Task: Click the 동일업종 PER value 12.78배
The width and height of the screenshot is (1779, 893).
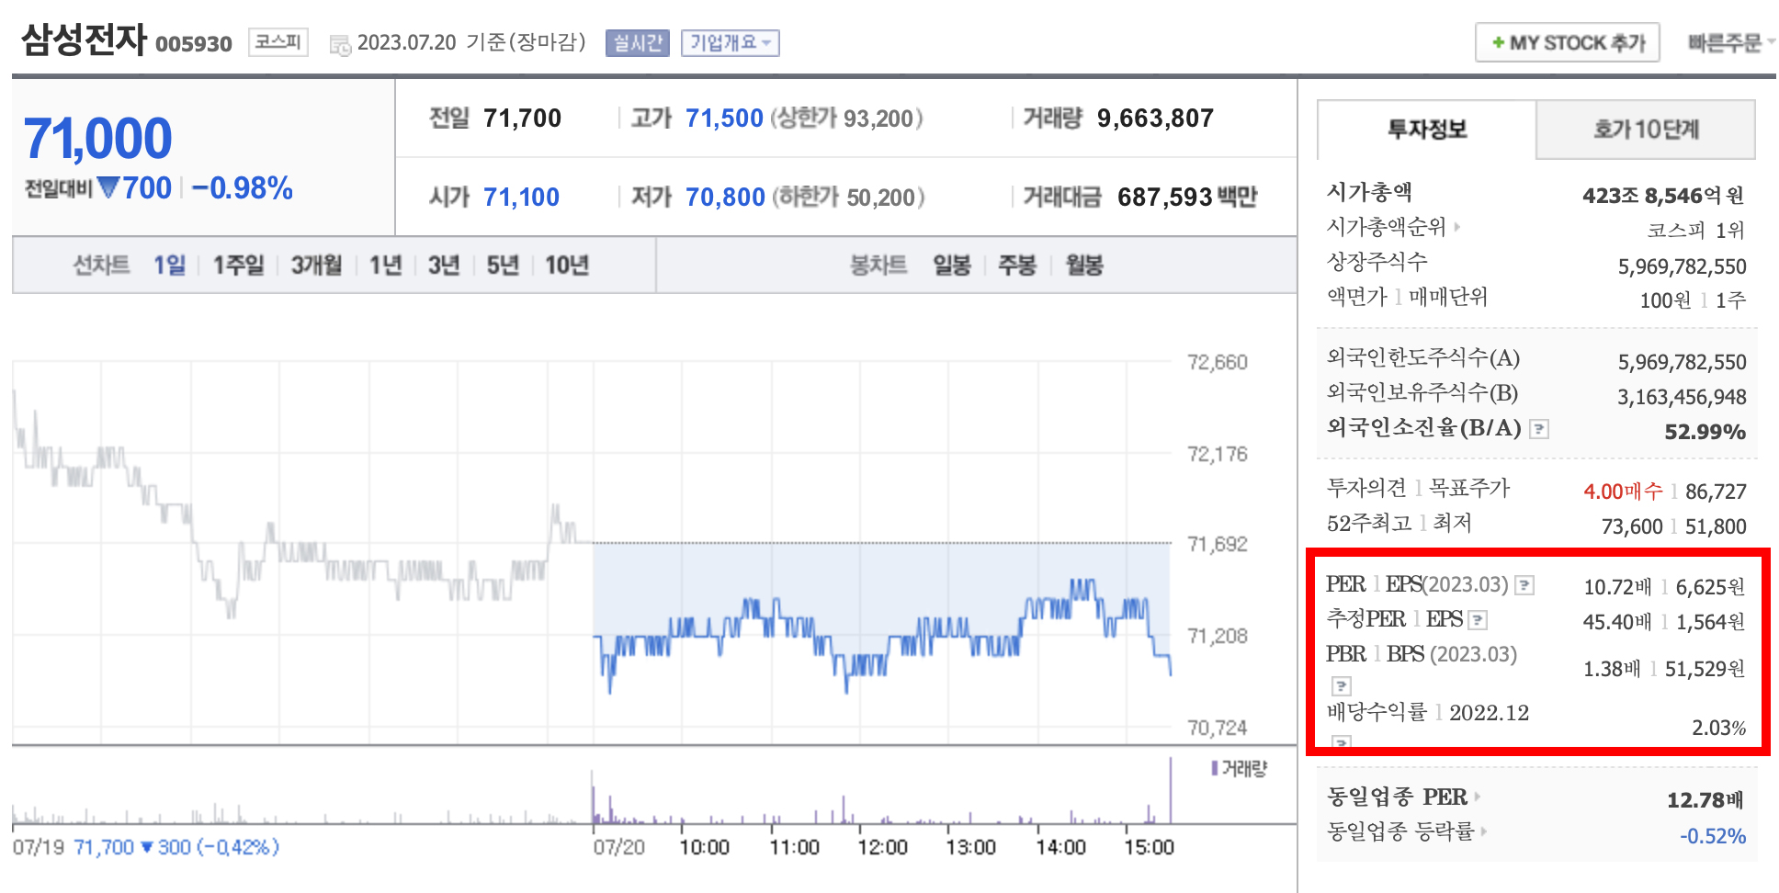Action: click(1705, 800)
